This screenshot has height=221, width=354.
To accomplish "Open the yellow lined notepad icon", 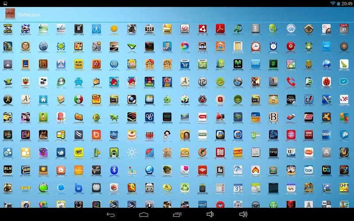I will pos(238,46).
